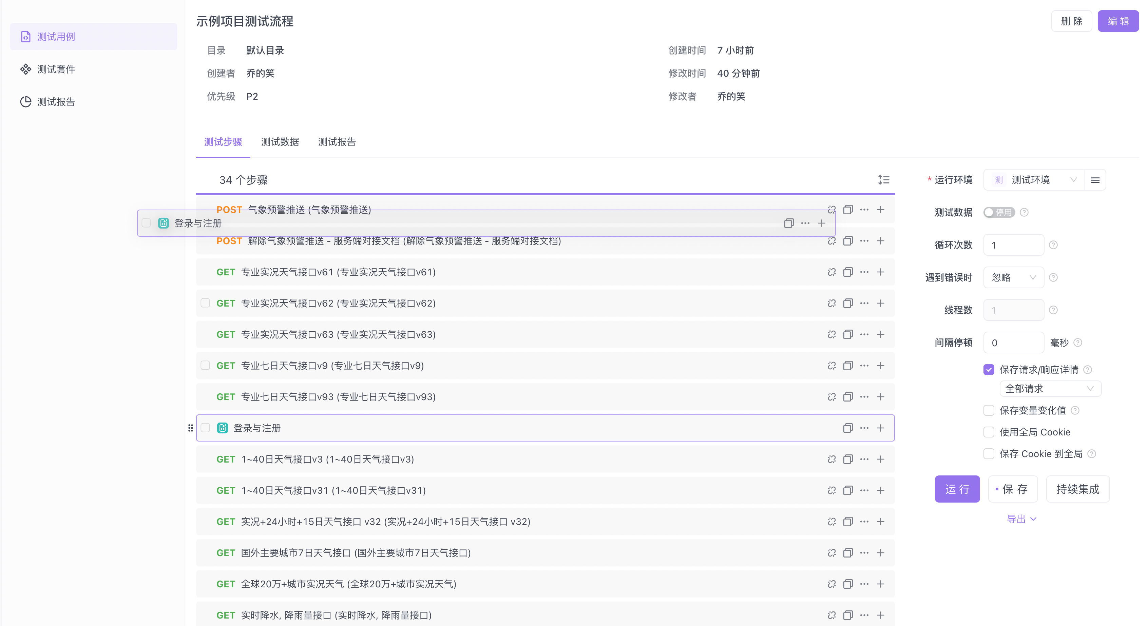
Task: Open 运行环境 dropdown
Action: [x=1034, y=180]
